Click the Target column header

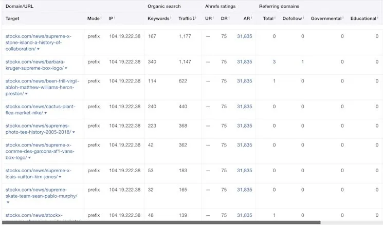[12, 18]
